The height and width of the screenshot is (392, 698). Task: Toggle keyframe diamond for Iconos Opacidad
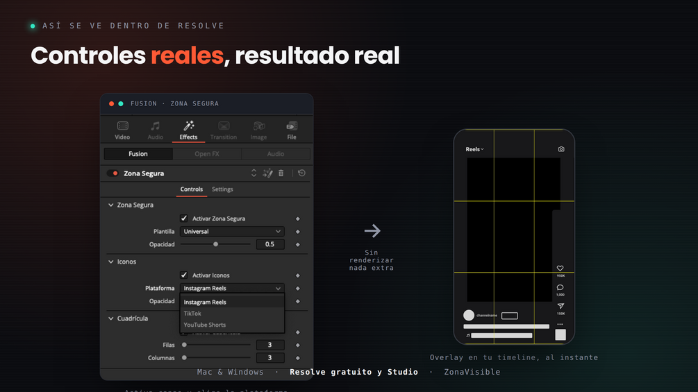pyautogui.click(x=298, y=301)
